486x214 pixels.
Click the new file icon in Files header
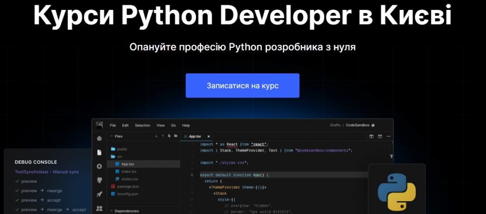pos(169,136)
